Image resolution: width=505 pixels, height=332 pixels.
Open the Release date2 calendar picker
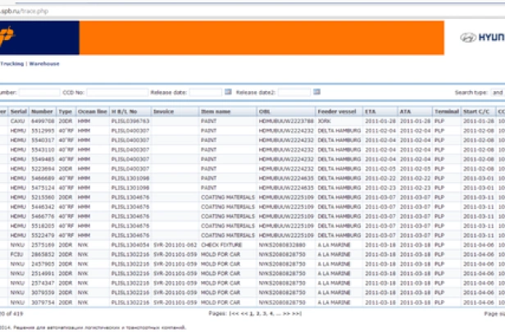(317, 93)
